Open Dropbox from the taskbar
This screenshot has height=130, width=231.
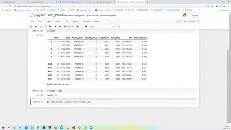tap(50, 127)
